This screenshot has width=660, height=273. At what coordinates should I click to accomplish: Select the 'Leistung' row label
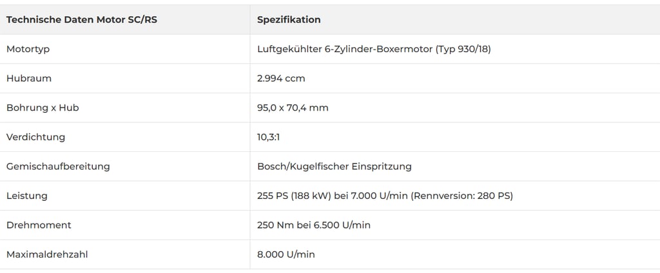[27, 196]
